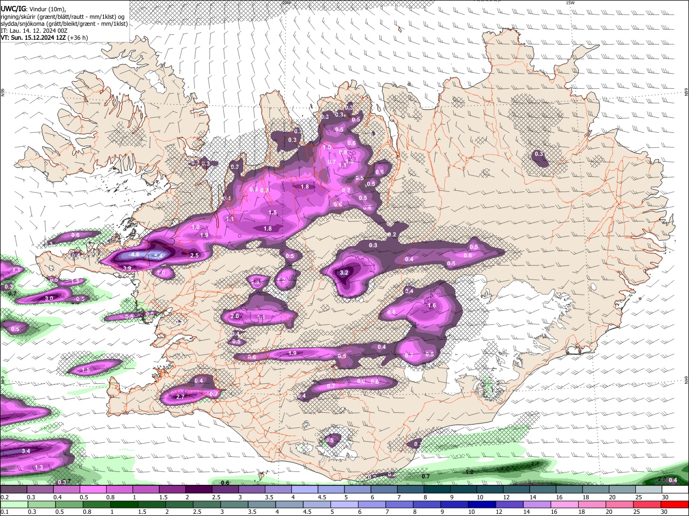Pick upper legend dark teal swatch between 8 and 9
Viewport: 689px width, 516px height.
pyautogui.click(x=437, y=490)
